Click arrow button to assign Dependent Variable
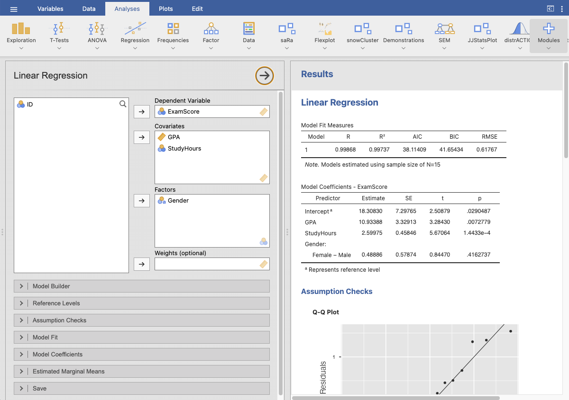The height and width of the screenshot is (400, 569). 142,112
